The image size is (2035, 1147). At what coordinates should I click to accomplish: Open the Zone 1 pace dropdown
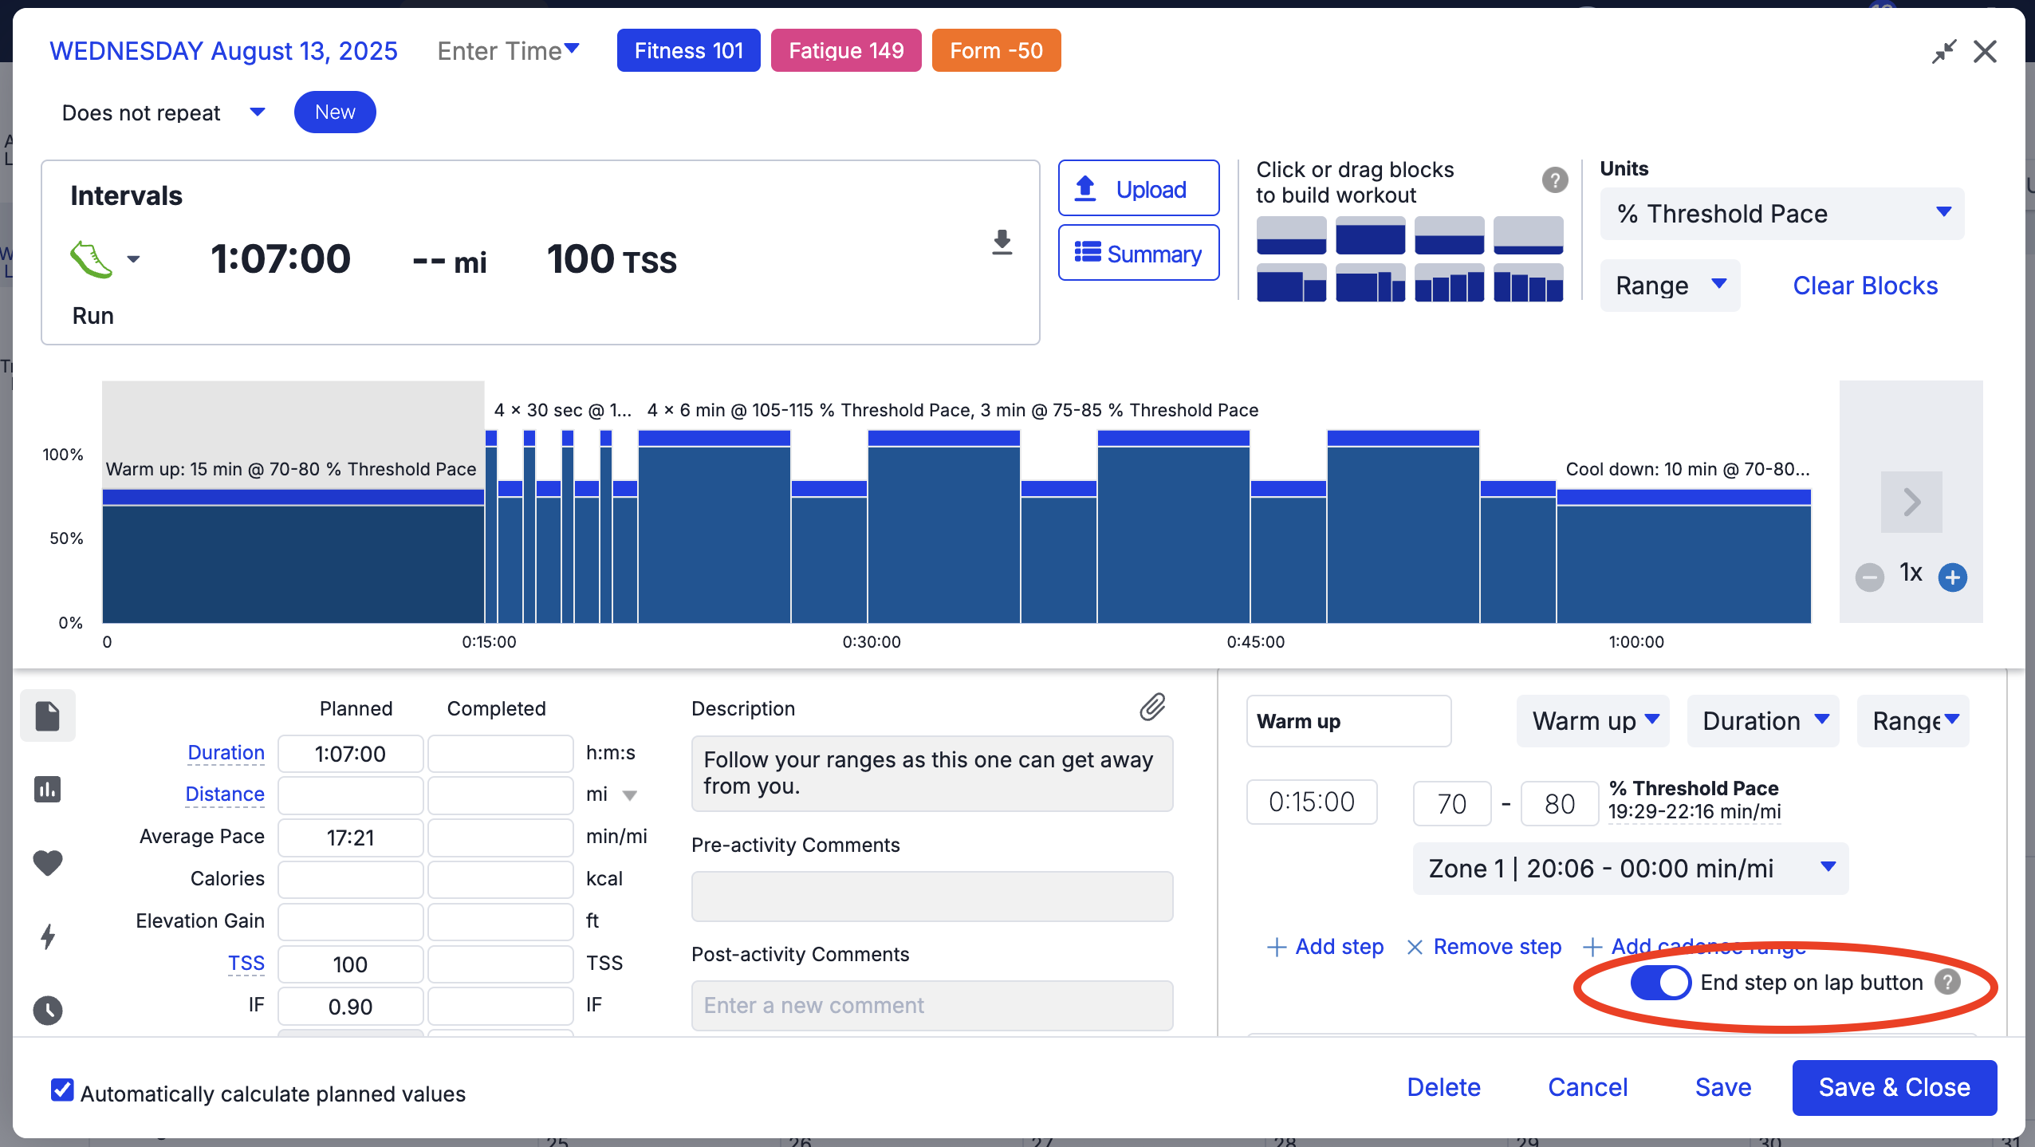[x=1630, y=869]
